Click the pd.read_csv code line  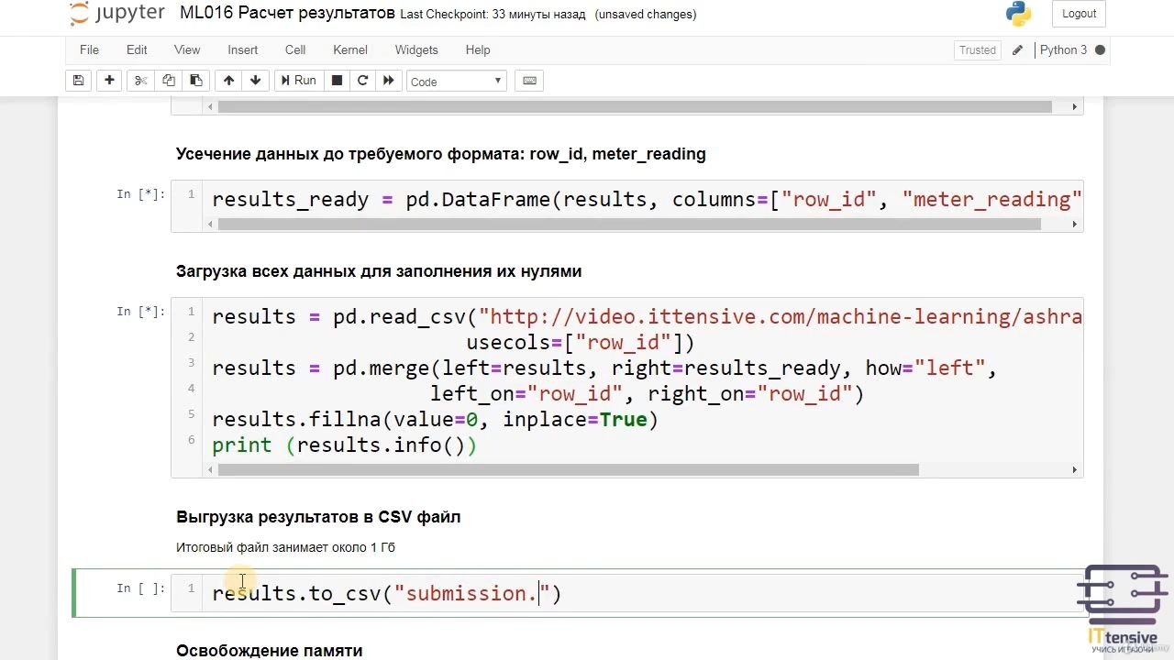647,317
